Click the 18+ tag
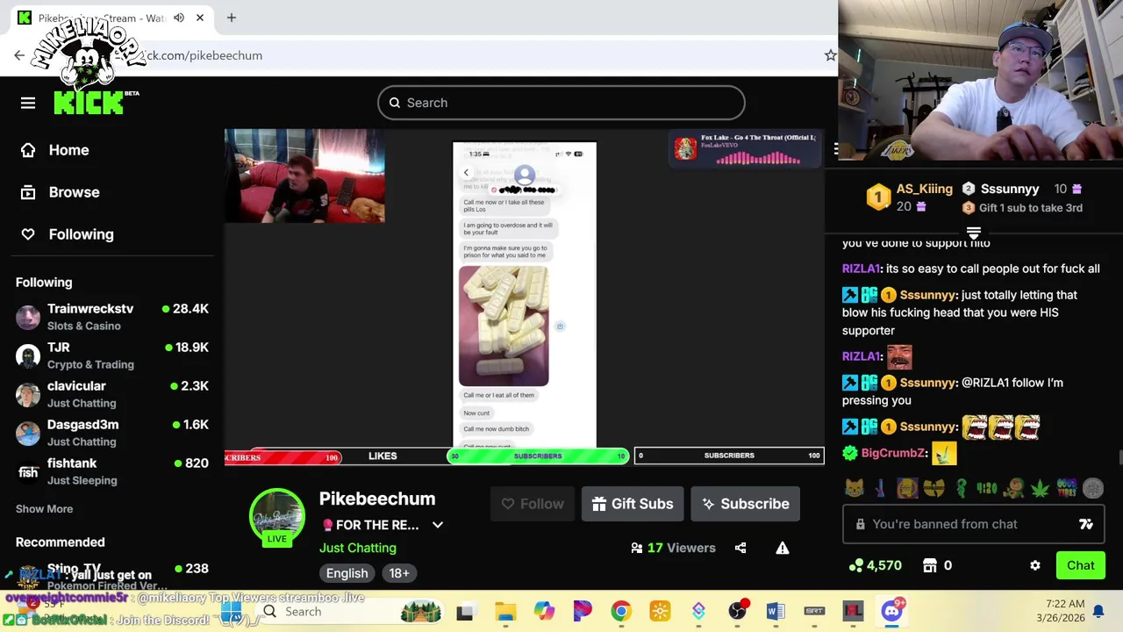The image size is (1123, 632). tap(399, 573)
